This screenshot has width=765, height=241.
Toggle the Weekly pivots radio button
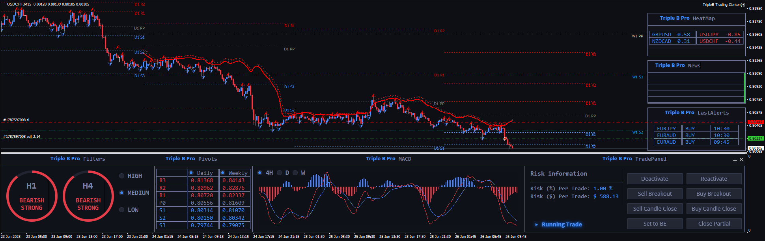coord(223,173)
